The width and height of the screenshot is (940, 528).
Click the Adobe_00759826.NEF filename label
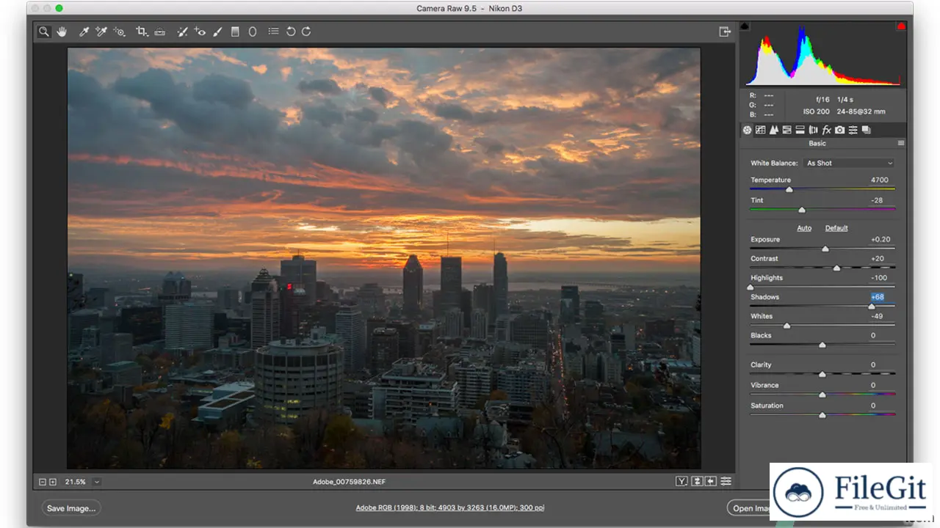350,482
